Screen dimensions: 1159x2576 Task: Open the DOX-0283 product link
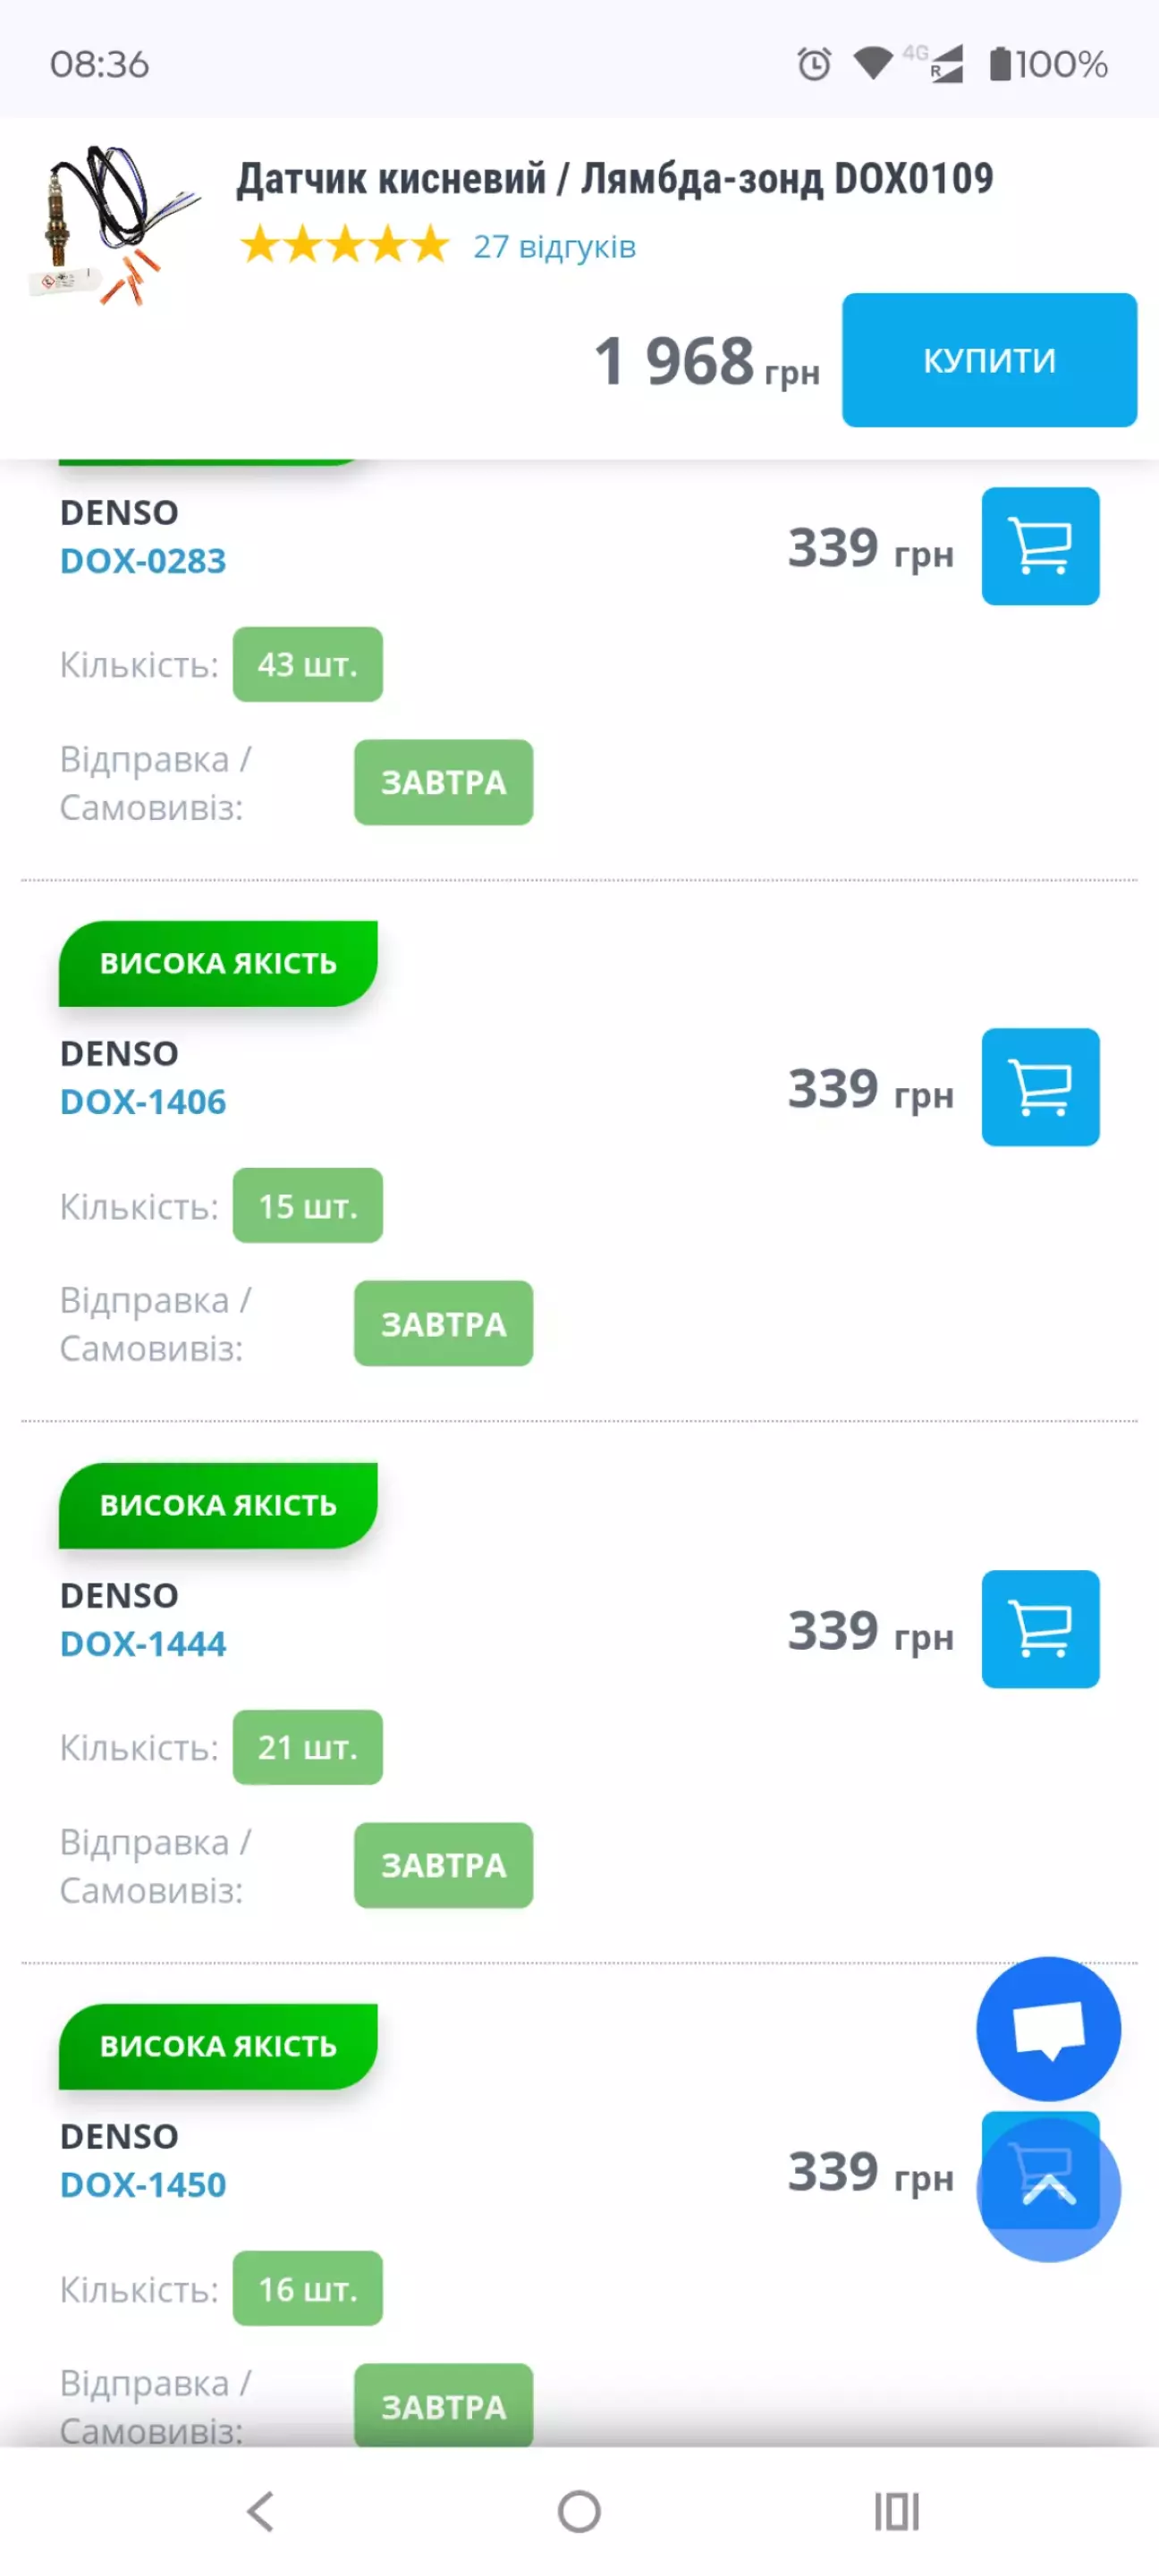click(143, 561)
